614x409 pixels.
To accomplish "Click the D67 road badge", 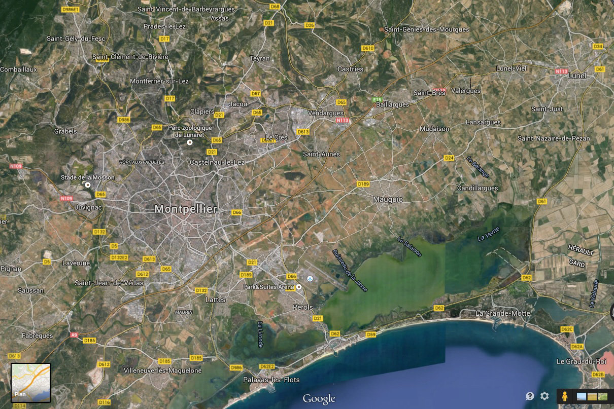I will coord(255,94).
